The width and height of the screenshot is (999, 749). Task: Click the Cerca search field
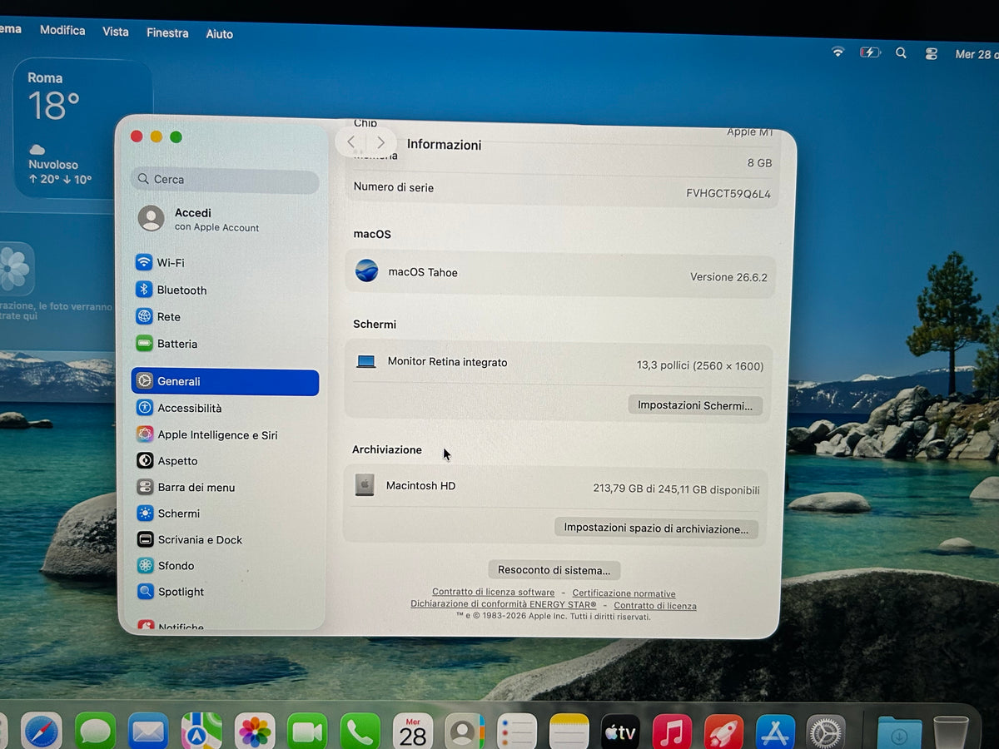point(225,179)
